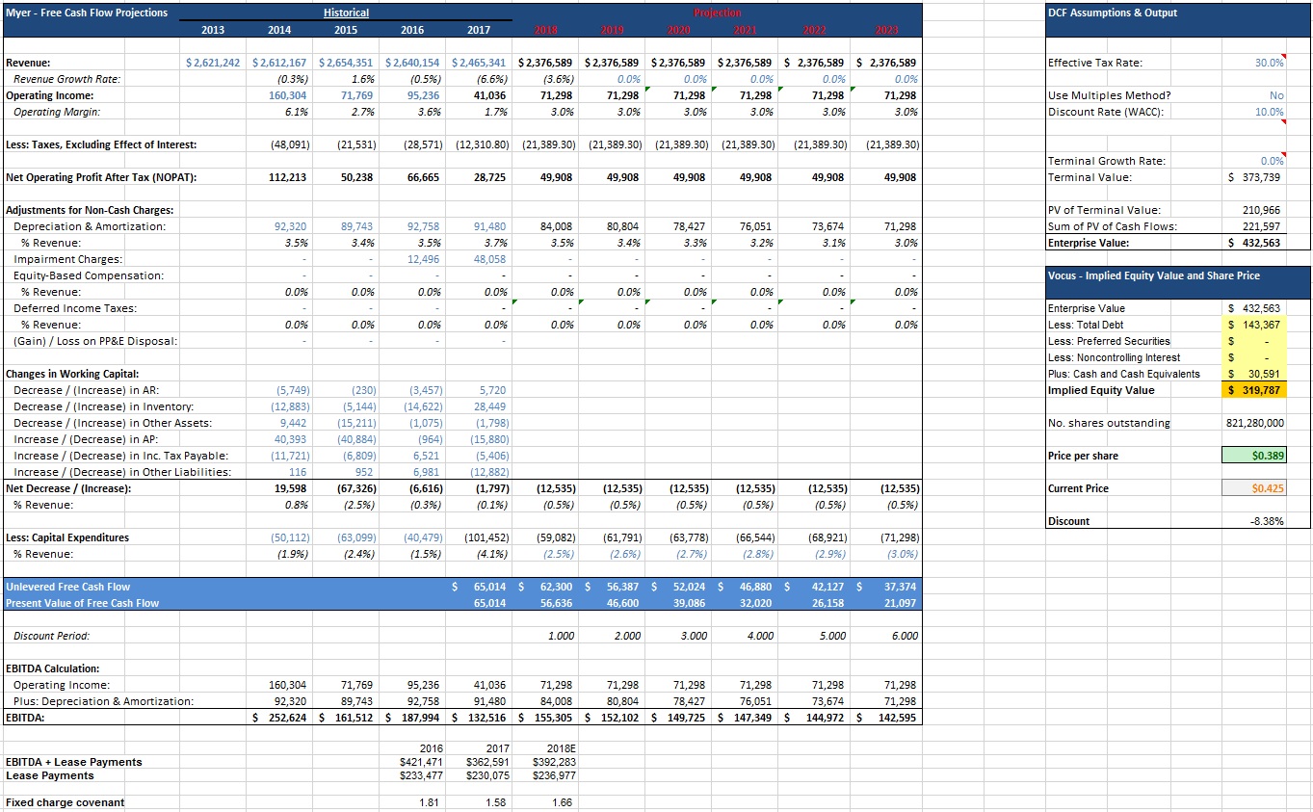Click the Discount value -8.38%
This screenshot has height=812, width=1313.
click(x=1267, y=521)
